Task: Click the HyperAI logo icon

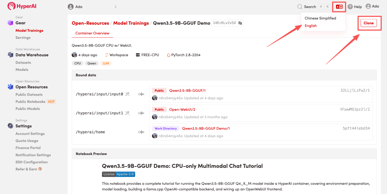Action: tap(11, 6)
